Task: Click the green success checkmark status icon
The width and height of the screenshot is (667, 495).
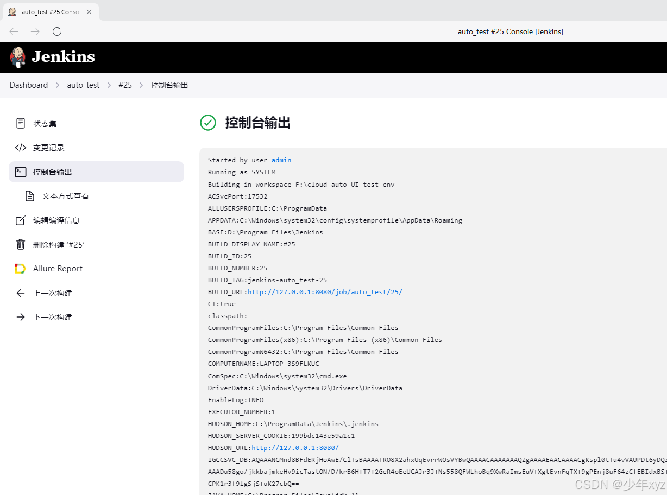Action: pyautogui.click(x=208, y=123)
